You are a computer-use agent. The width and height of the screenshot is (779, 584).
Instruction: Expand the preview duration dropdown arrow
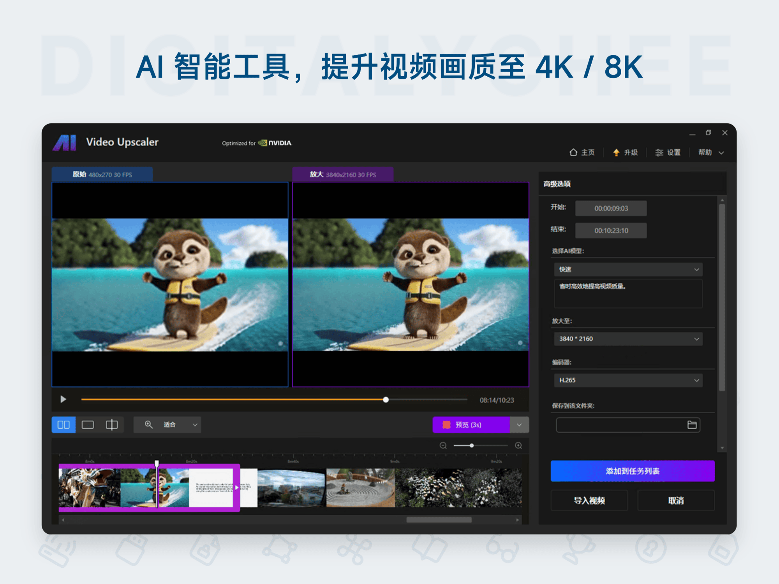519,424
